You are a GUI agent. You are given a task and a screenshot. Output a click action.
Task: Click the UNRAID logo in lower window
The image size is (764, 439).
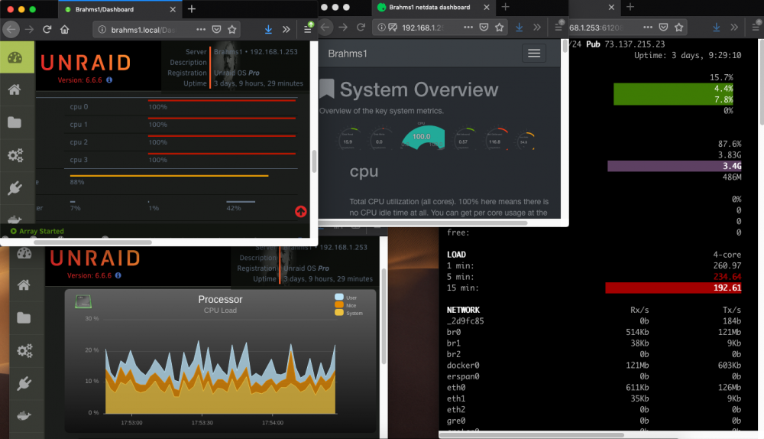[x=95, y=258]
